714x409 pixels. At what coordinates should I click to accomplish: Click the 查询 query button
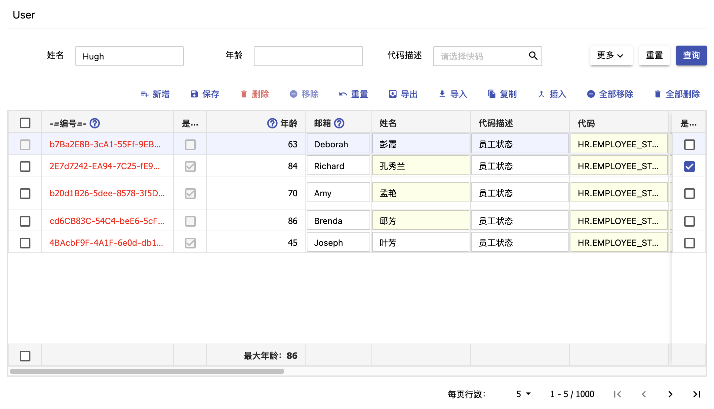tap(691, 56)
